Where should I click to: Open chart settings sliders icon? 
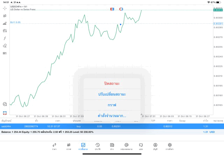(x=5, y=31)
